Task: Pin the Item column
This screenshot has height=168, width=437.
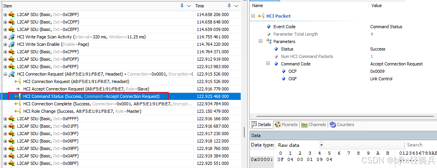Action: click(x=182, y=6)
